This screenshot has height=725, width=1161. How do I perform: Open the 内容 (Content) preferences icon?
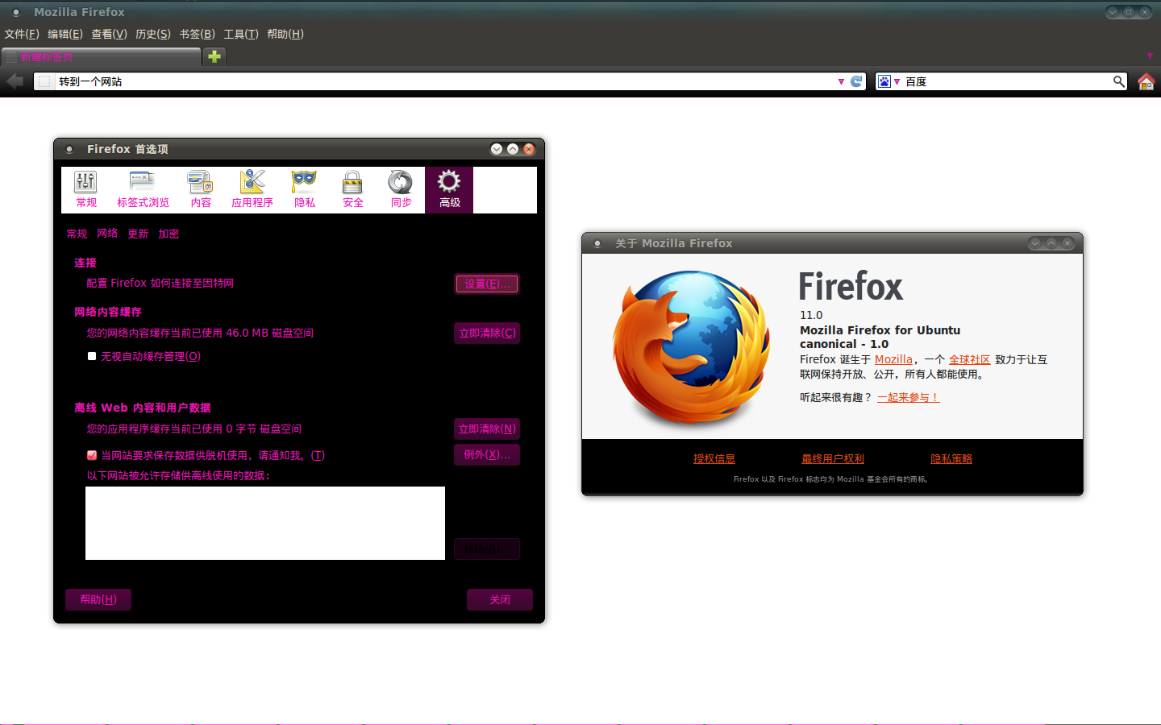(x=201, y=190)
